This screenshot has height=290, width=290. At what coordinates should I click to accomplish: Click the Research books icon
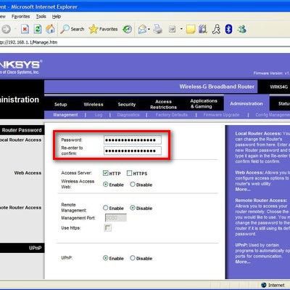[x=203, y=29]
